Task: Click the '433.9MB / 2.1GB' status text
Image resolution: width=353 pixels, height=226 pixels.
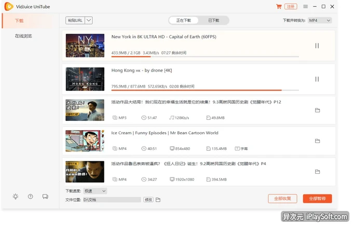Action: [x=126, y=53]
